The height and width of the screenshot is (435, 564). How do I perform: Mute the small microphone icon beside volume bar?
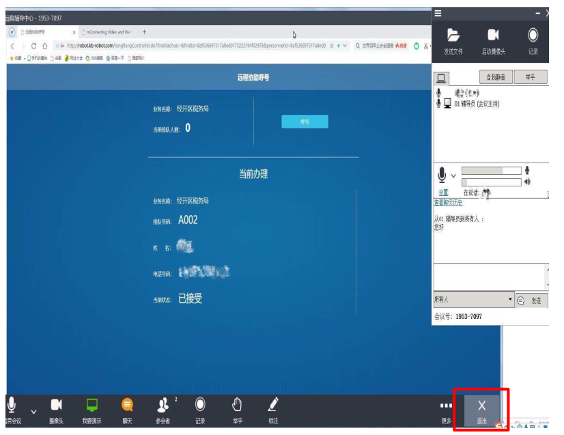pos(527,170)
